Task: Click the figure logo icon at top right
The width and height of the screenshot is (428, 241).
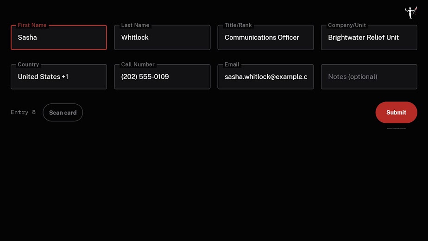Action: point(411,13)
